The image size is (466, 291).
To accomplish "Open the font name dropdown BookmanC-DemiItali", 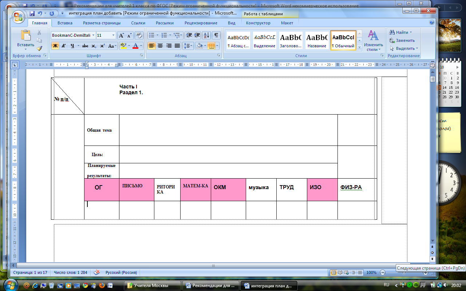I will click(93, 35).
